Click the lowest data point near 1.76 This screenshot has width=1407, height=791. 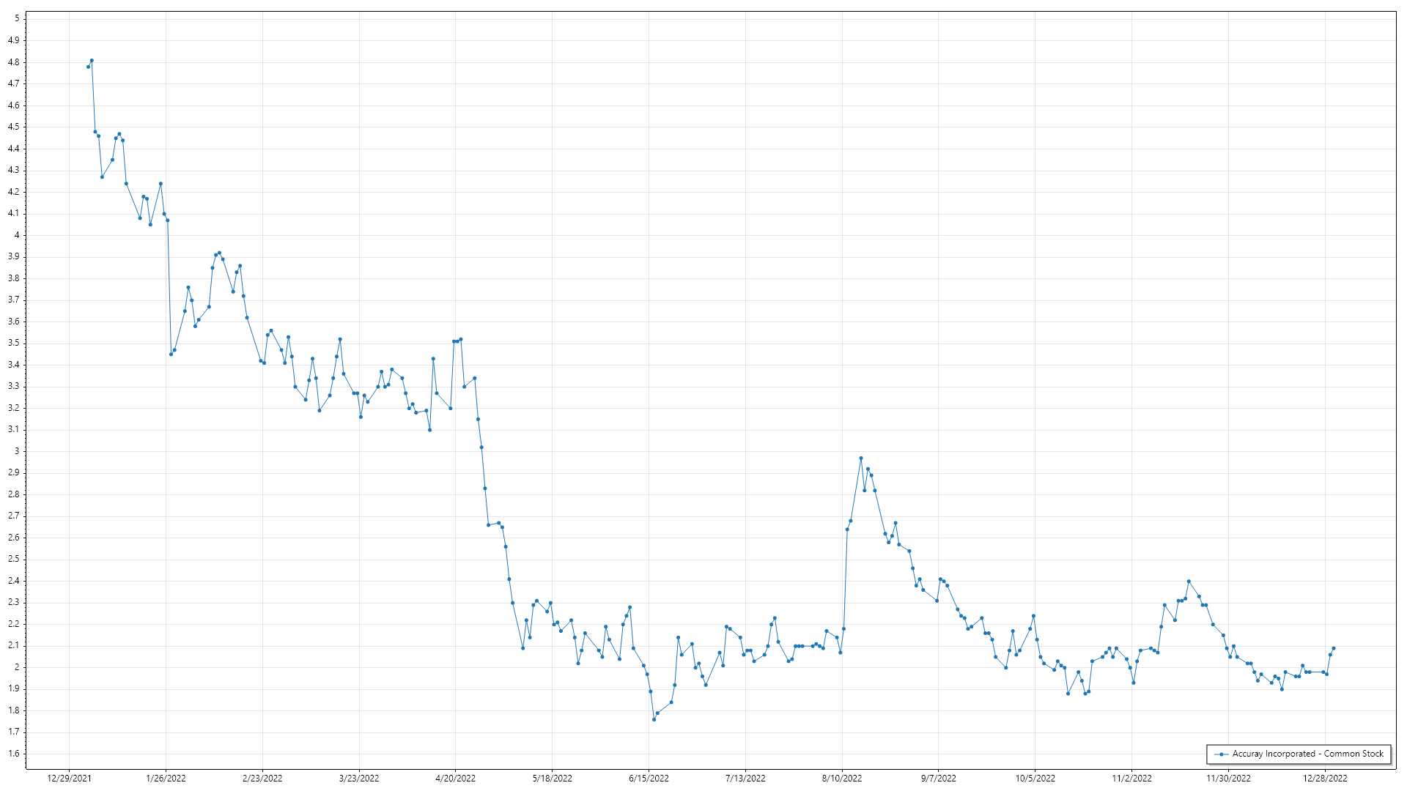pyautogui.click(x=654, y=719)
